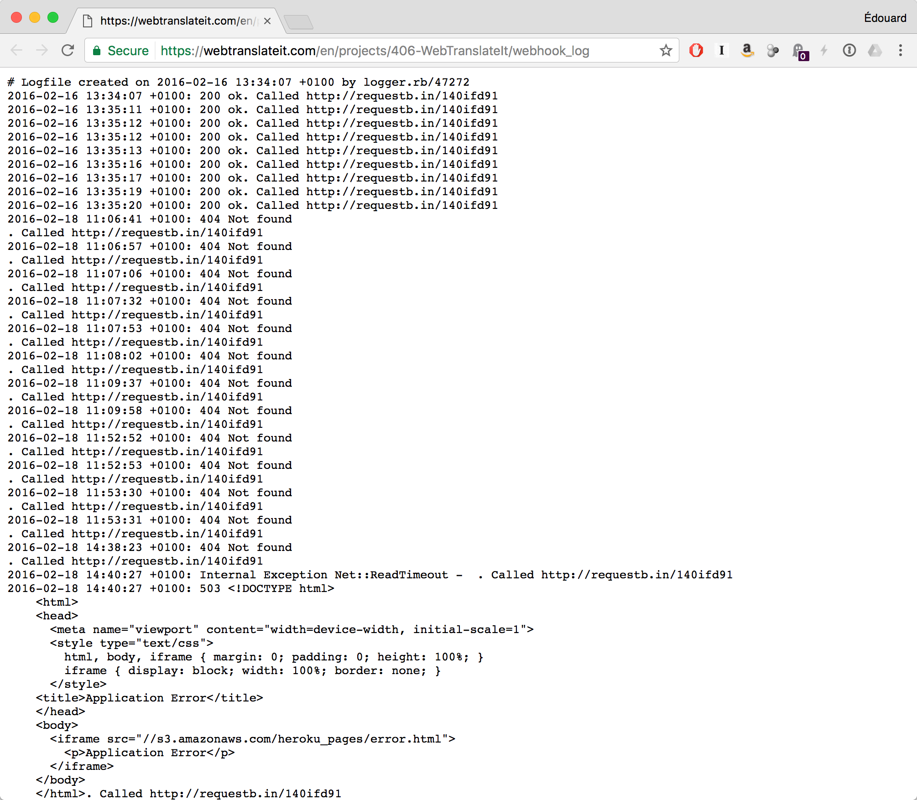Click the lightning bolt extension icon
The width and height of the screenshot is (917, 800).
point(824,50)
